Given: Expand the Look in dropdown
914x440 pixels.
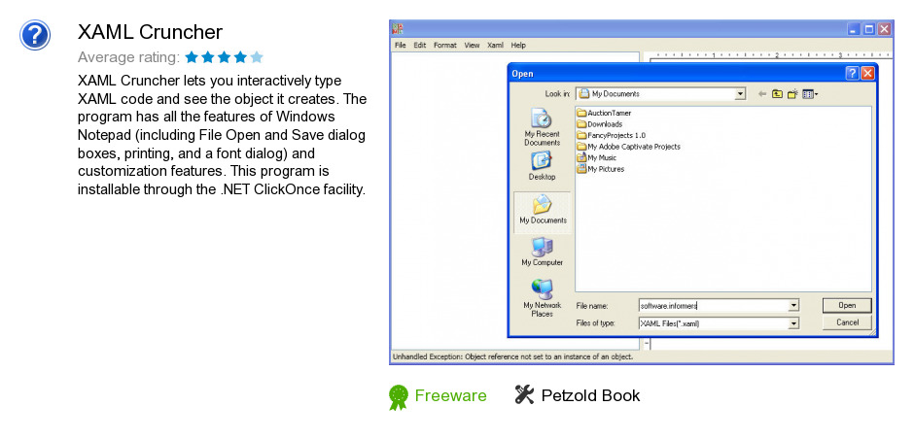Looking at the screenshot, I should (740, 93).
